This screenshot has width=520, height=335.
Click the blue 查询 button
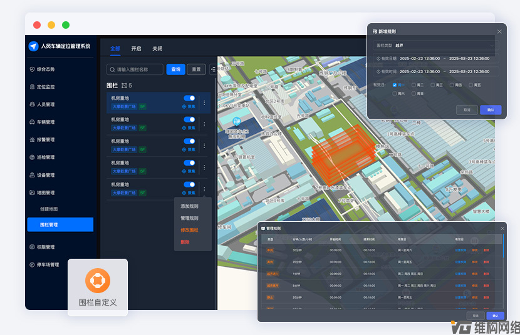point(175,69)
